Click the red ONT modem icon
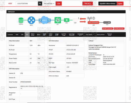 (x=93, y=22)
